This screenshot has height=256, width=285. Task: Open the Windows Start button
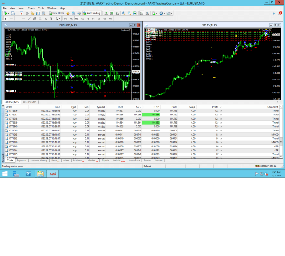(5, 174)
